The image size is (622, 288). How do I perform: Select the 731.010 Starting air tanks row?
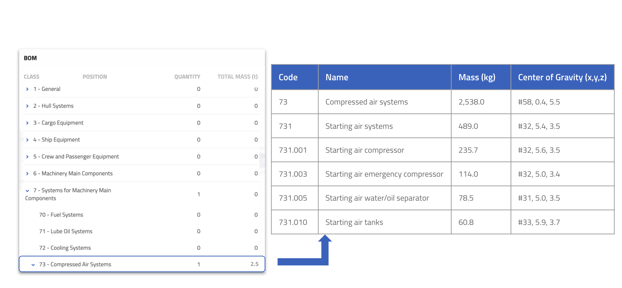click(x=442, y=222)
